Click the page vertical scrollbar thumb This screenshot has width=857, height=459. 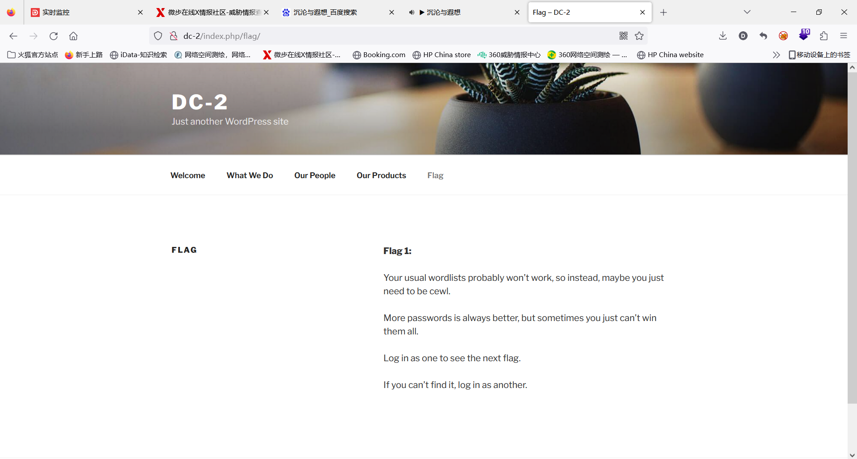[852, 238]
